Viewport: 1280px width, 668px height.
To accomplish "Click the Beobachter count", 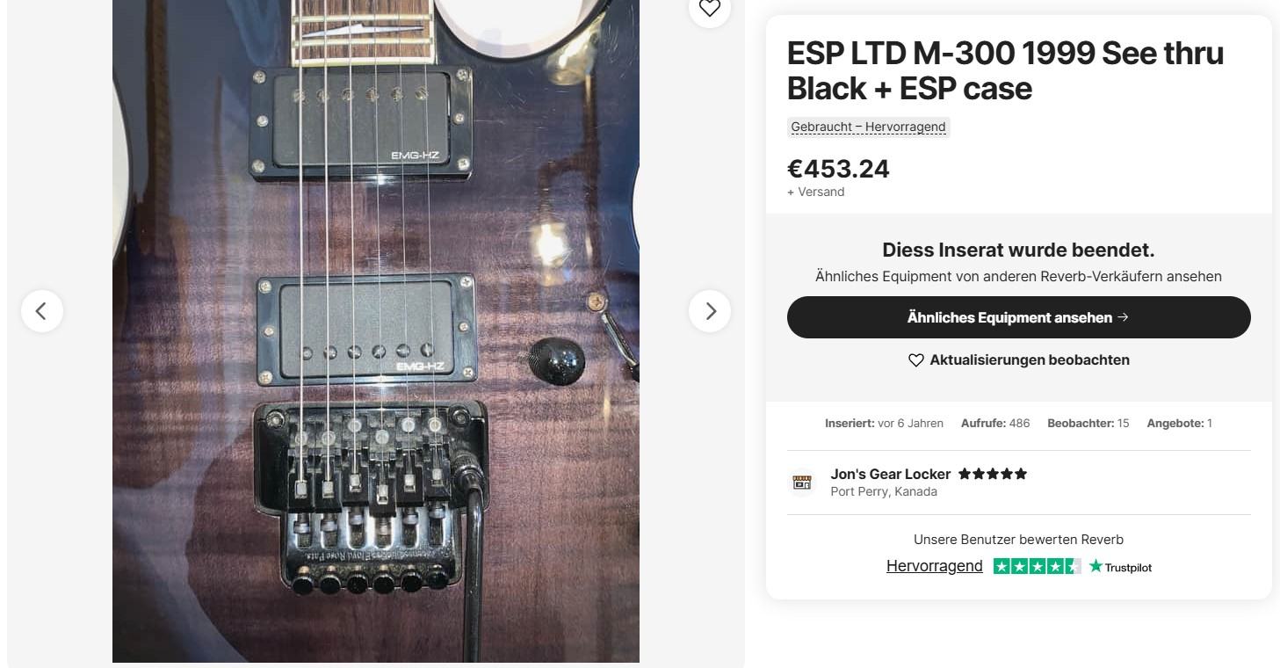I will point(1088,424).
